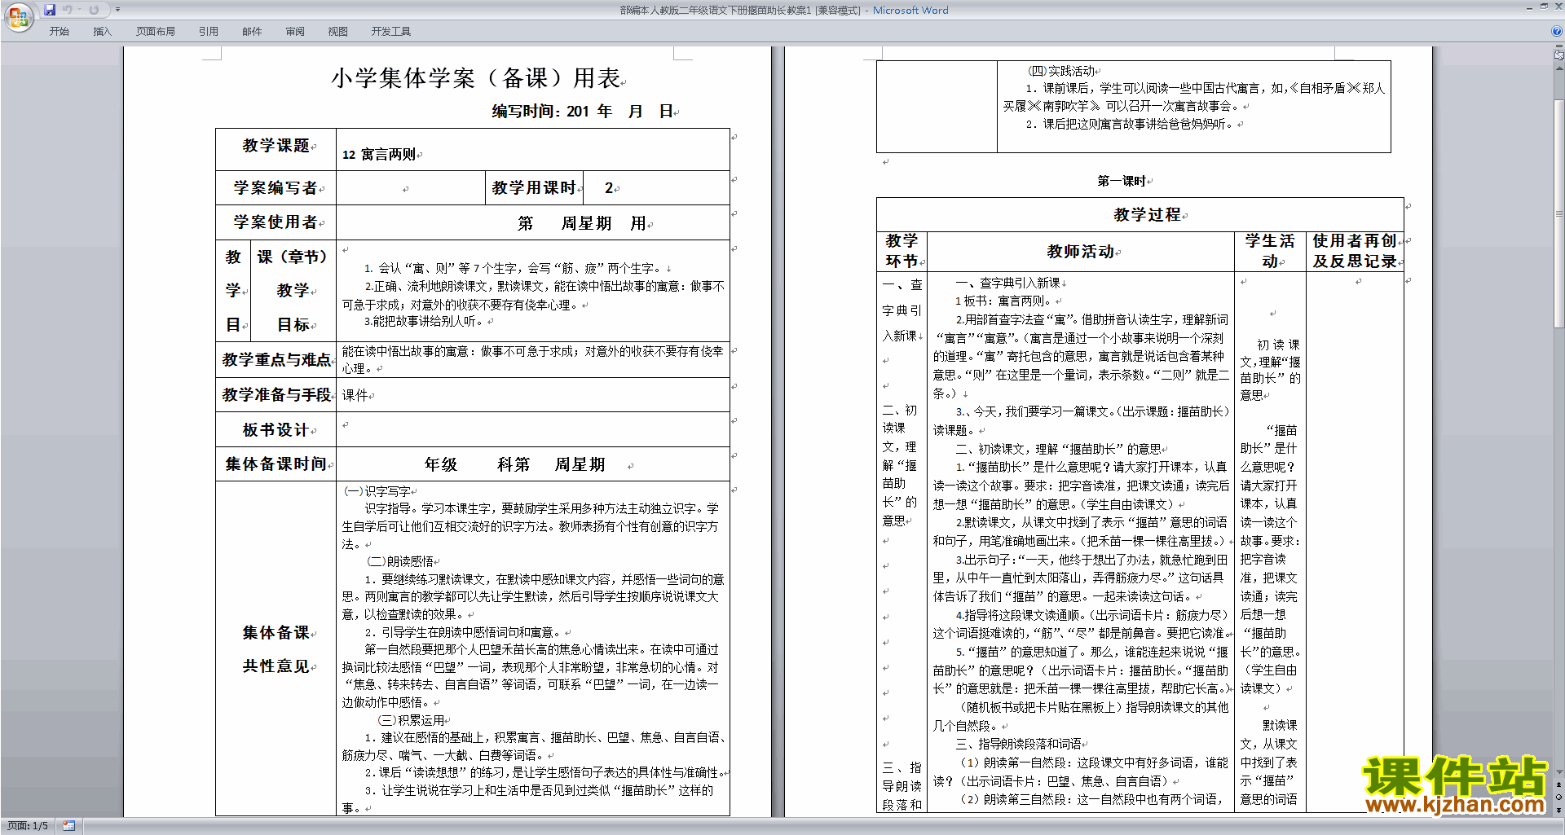Click the 教学环节 column header
Screen dimensions: 1565x835
point(902,251)
